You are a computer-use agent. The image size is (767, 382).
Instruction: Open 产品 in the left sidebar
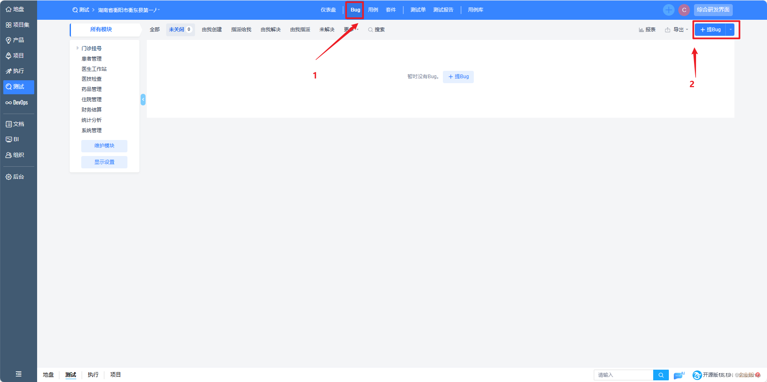pyautogui.click(x=15, y=40)
